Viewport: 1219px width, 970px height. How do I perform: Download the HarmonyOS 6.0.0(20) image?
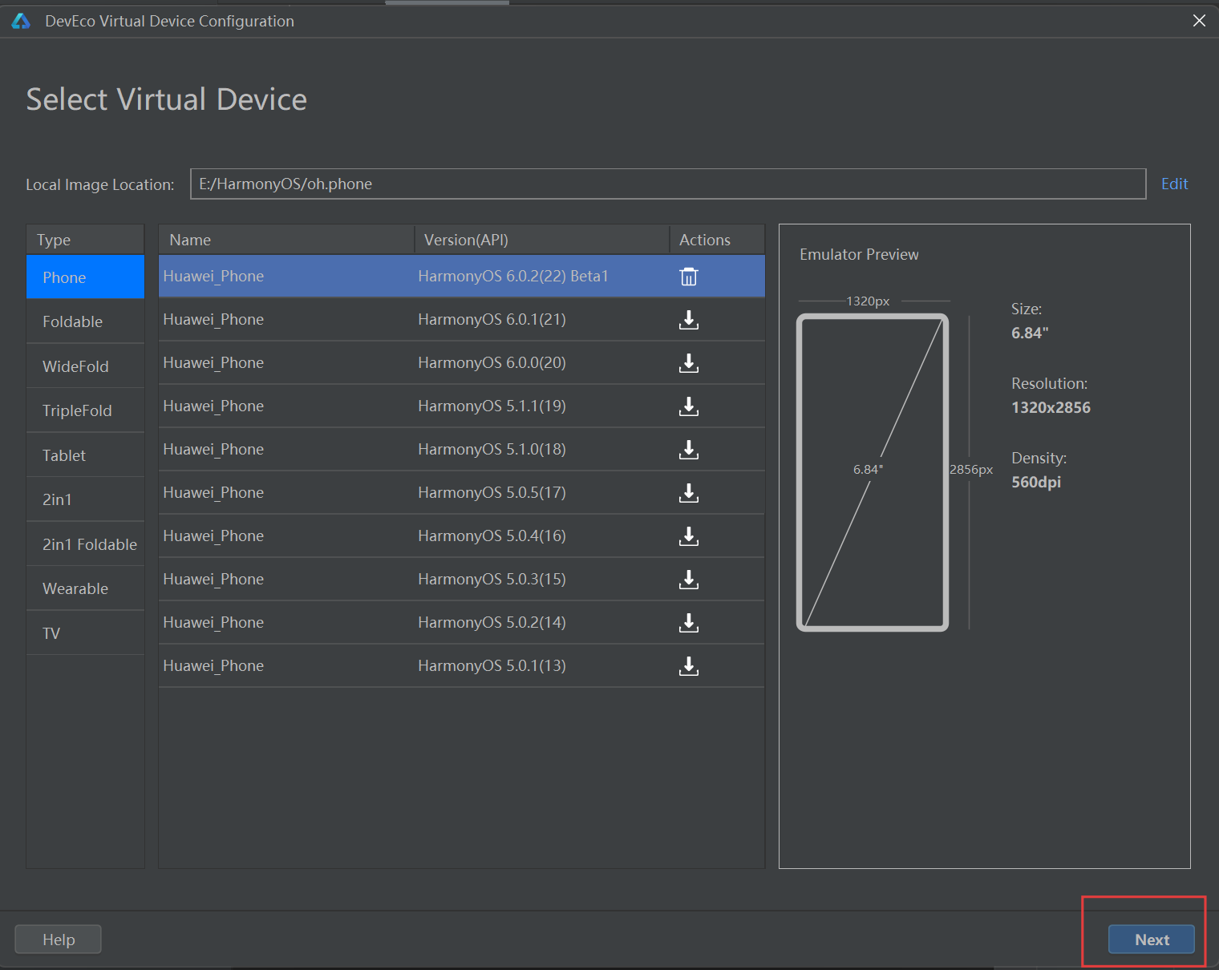(689, 363)
